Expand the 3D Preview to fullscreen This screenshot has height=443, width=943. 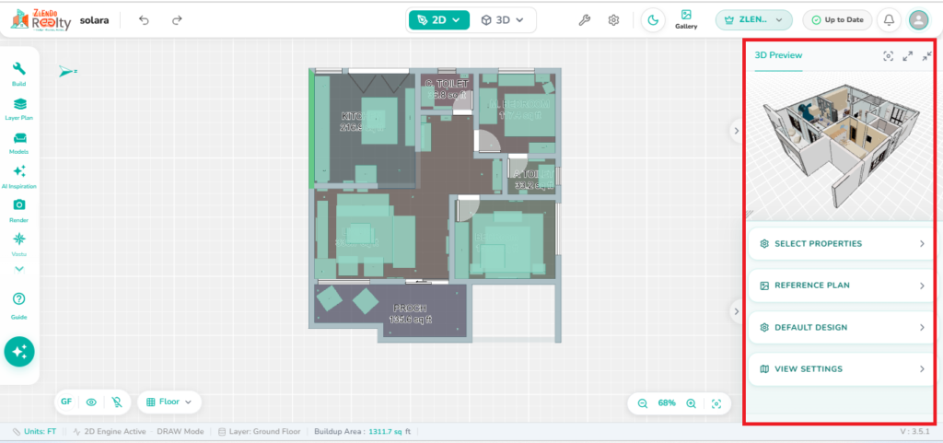click(x=907, y=56)
